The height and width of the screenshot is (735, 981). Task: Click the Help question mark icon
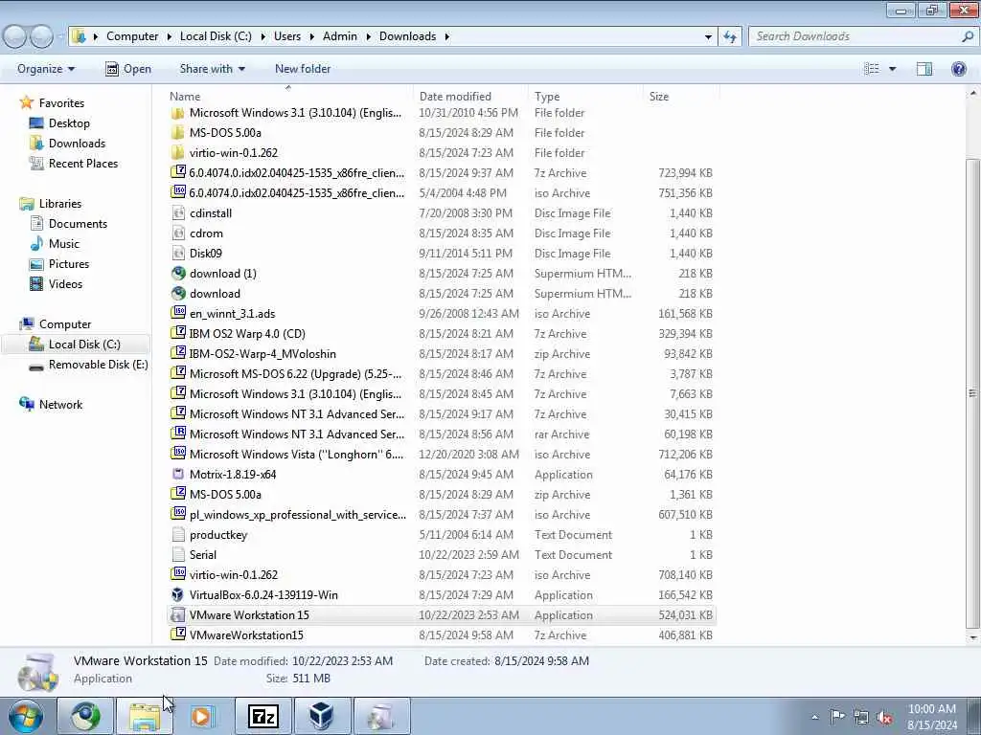(x=958, y=69)
